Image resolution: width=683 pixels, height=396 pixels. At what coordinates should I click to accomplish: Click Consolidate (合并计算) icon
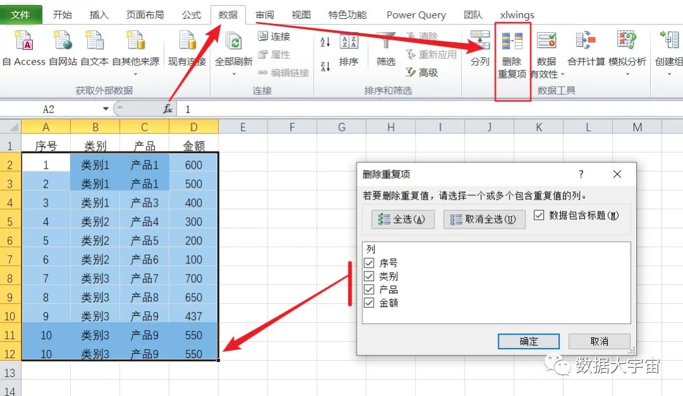[x=586, y=40]
